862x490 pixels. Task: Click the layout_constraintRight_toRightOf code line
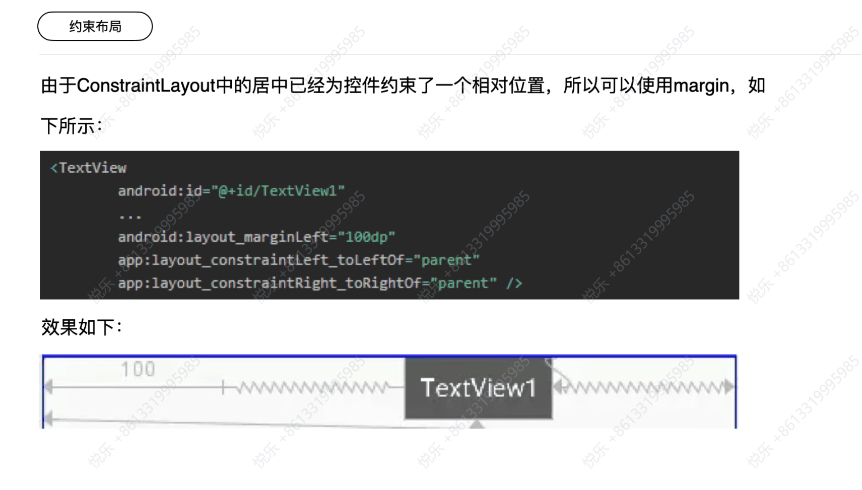320,283
